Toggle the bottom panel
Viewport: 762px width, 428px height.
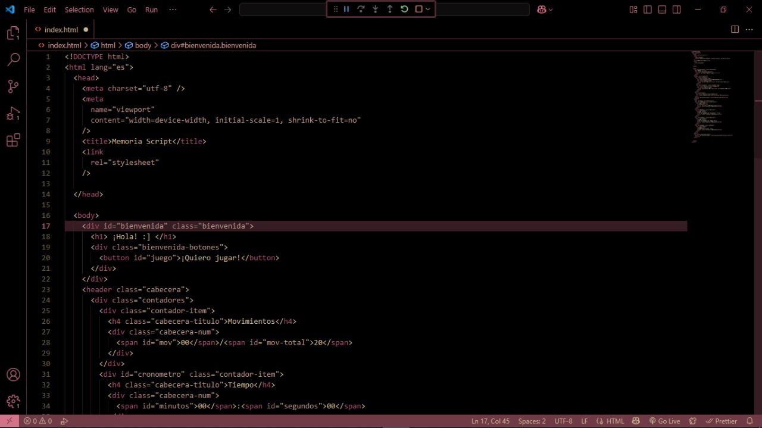coord(662,10)
